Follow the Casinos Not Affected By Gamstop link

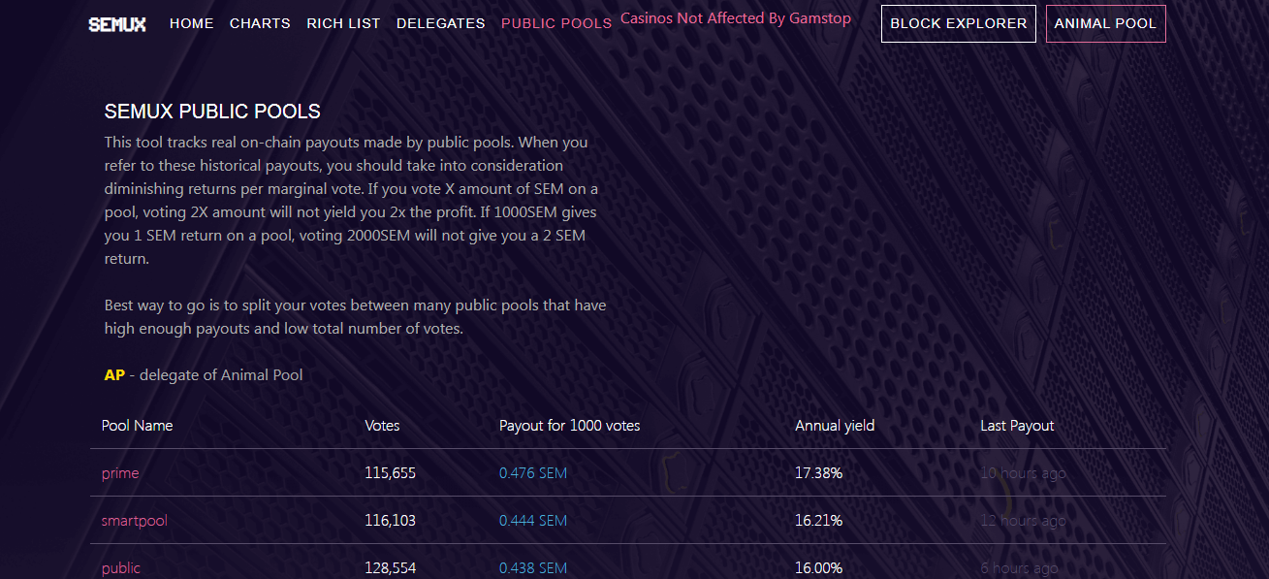735,18
